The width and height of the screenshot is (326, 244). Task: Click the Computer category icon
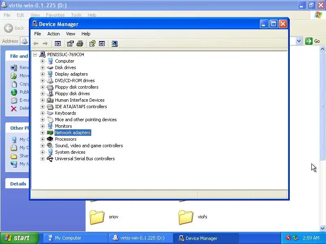50,61
